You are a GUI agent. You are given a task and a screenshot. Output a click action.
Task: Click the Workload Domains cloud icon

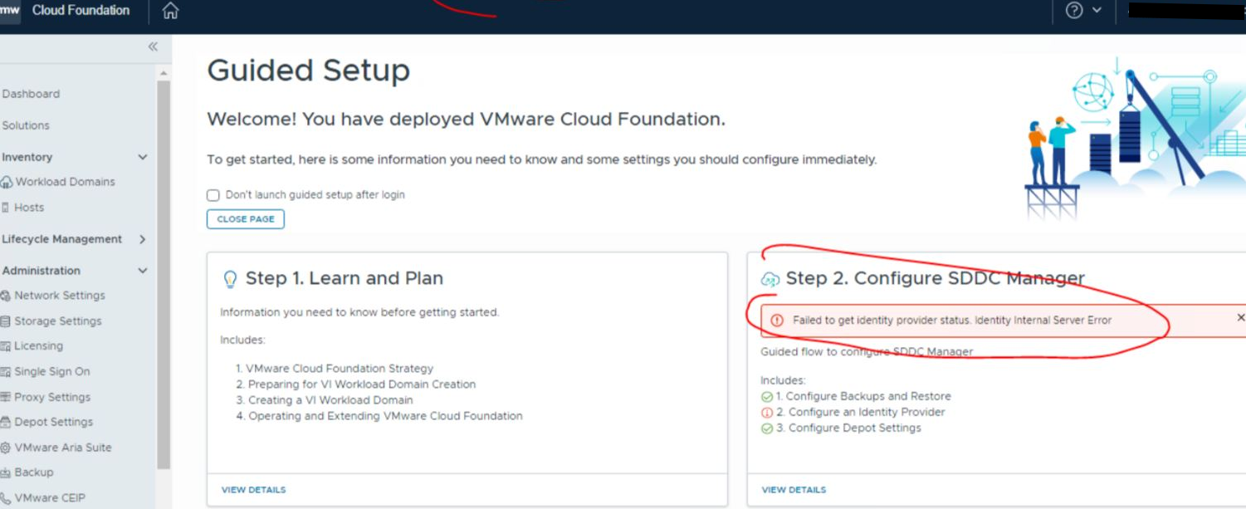pyautogui.click(x=7, y=183)
